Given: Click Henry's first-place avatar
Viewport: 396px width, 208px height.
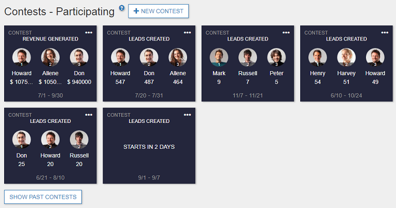Looking at the screenshot, I should click(317, 57).
